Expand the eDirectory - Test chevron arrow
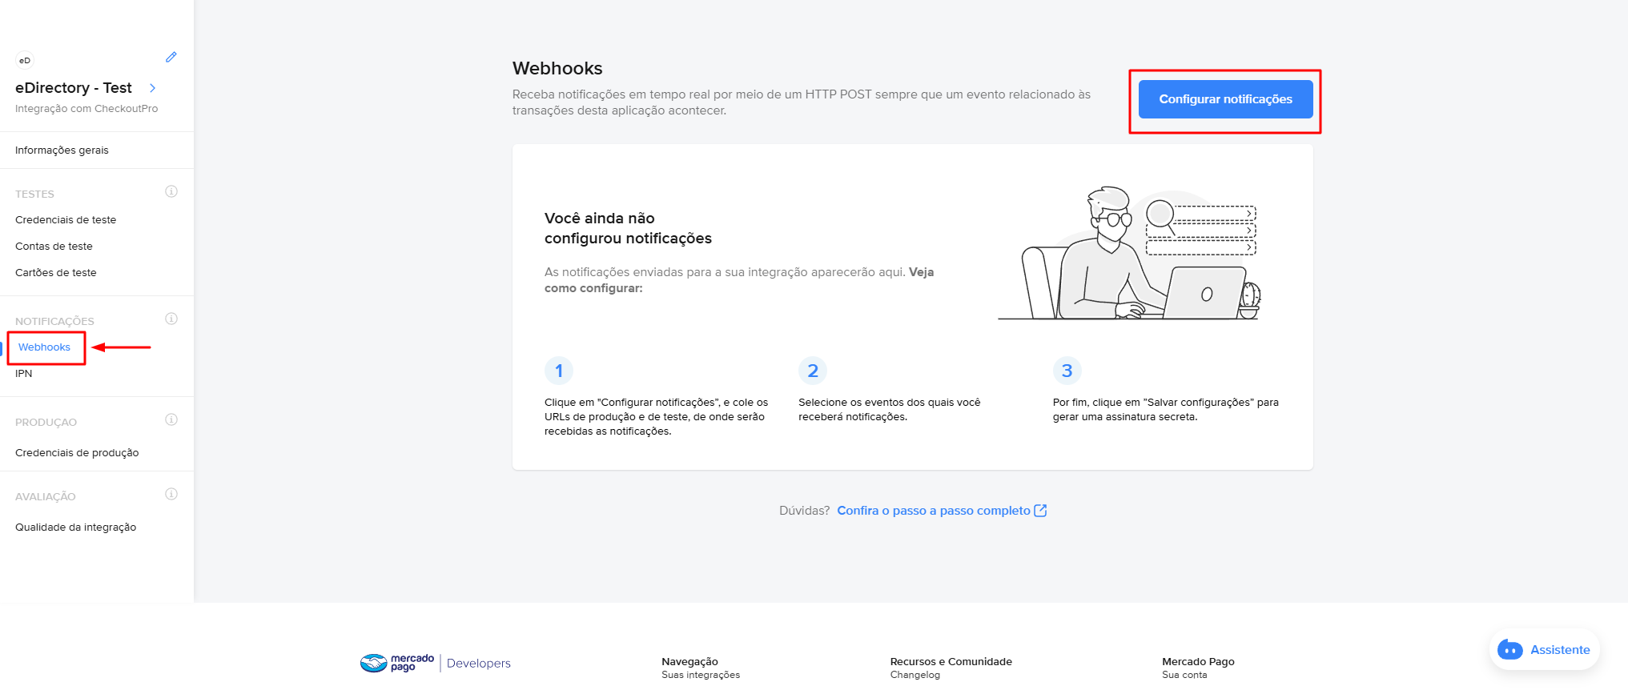 (152, 88)
